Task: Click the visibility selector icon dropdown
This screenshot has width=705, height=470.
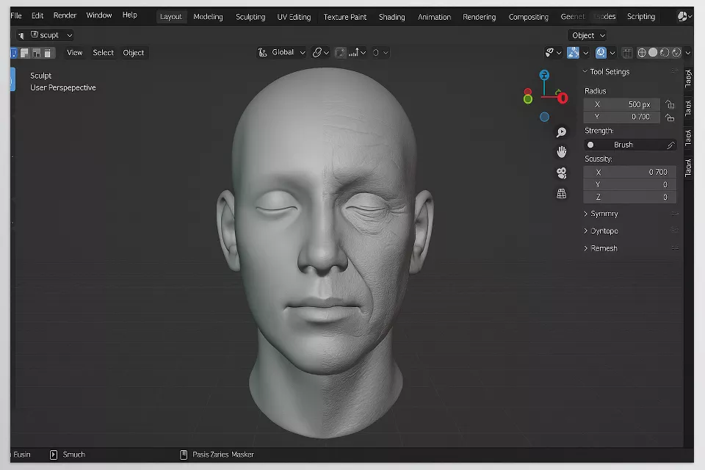Action: (x=552, y=53)
